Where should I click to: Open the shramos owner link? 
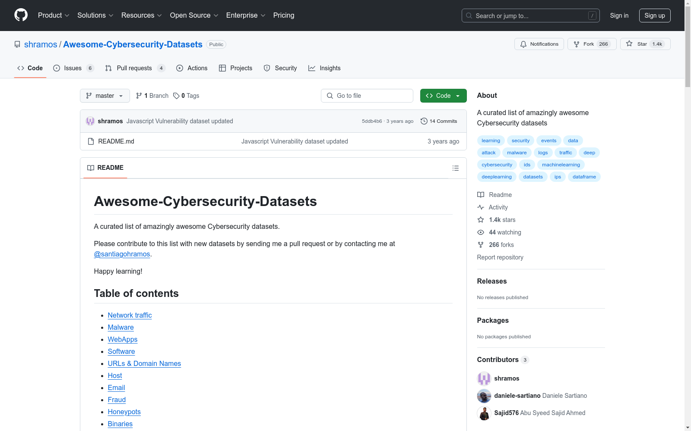point(41,44)
